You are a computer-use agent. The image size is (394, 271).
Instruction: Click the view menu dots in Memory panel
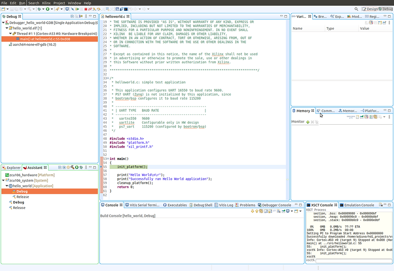389,117
